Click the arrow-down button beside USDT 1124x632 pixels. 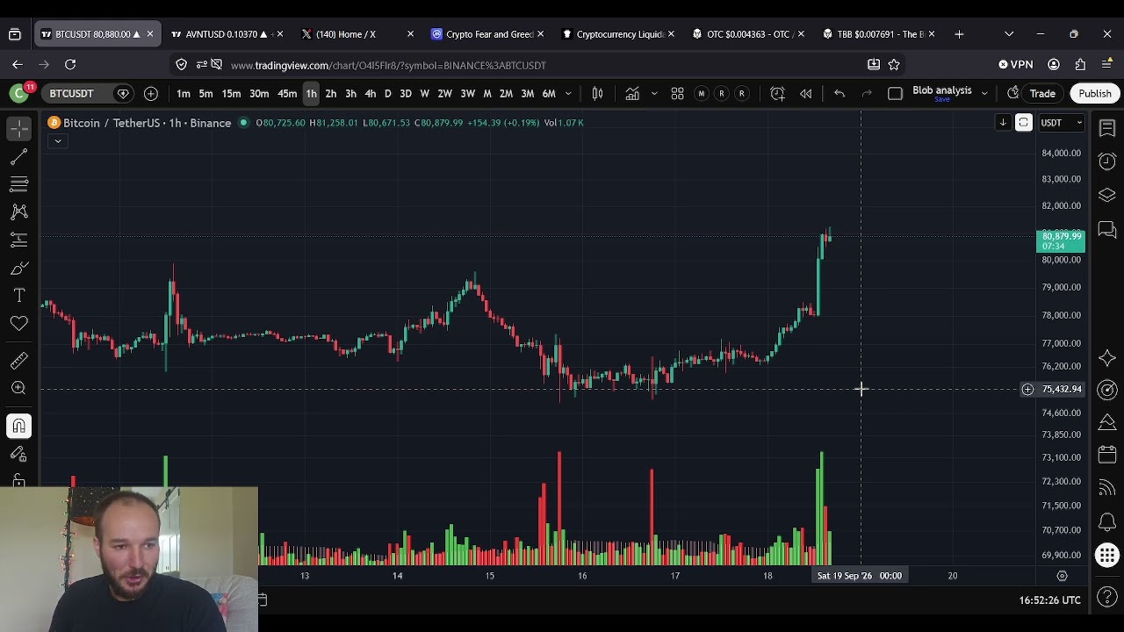pyautogui.click(x=1003, y=123)
